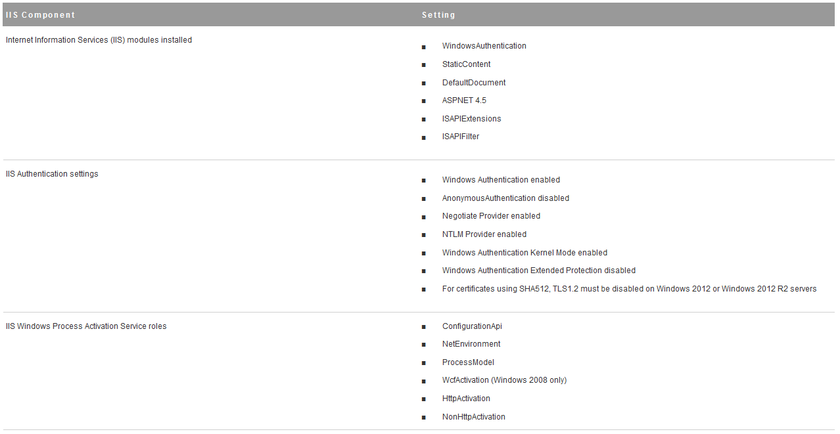Select the NonHttpActivation entry
840x434 pixels.
pos(473,417)
